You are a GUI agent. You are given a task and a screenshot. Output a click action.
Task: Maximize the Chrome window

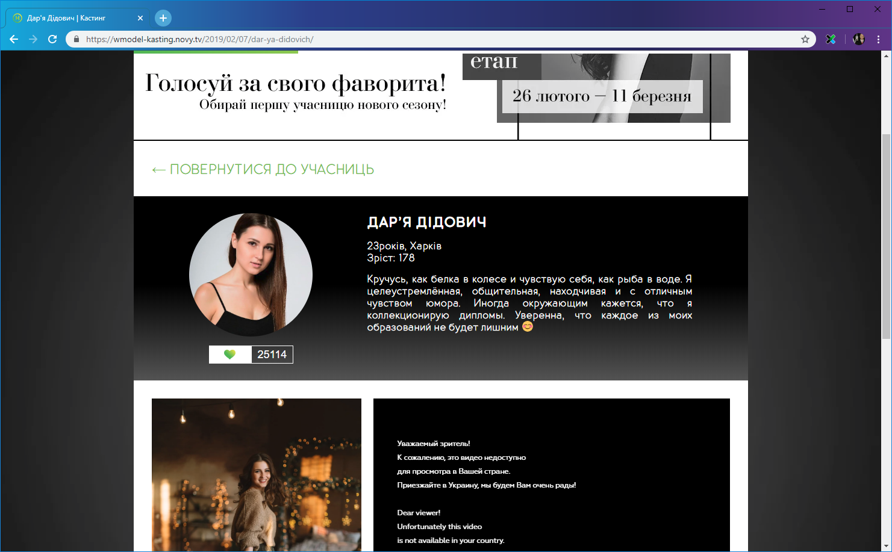(850, 9)
